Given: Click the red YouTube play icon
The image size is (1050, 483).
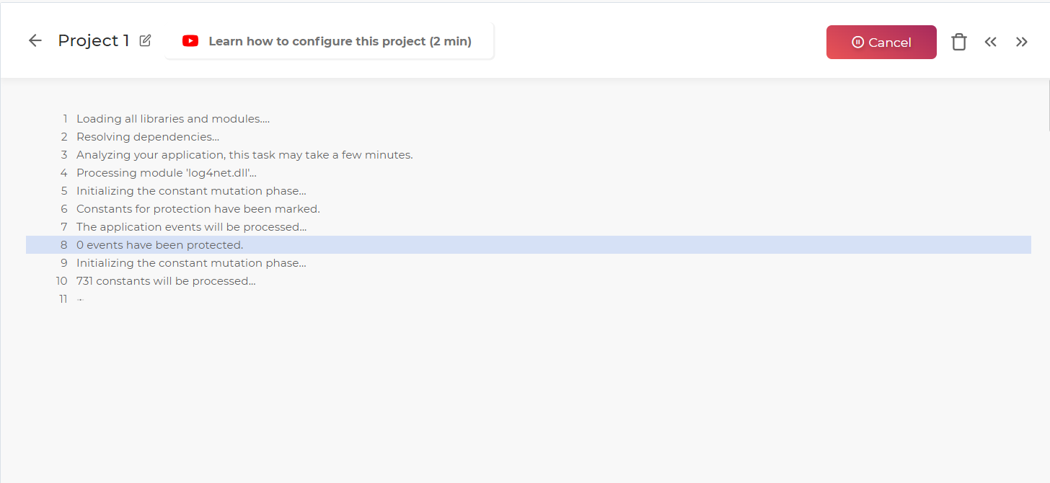Looking at the screenshot, I should pyautogui.click(x=190, y=41).
